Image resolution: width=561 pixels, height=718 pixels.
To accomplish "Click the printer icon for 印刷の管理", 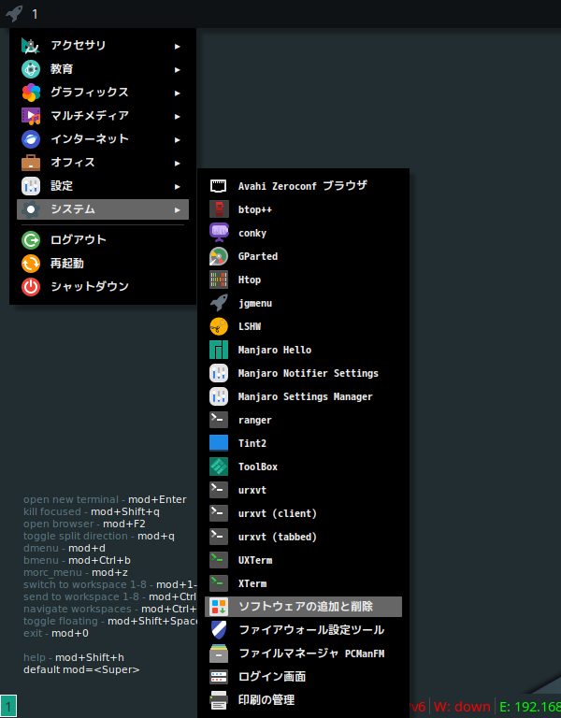I will click(x=219, y=699).
